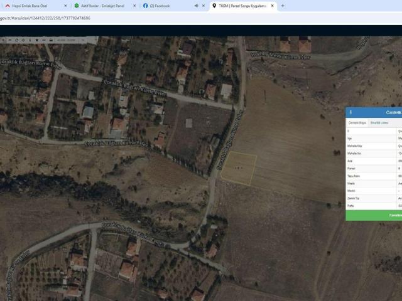Screen dimensions: 402x301
Task: Click the address bar URL field
Action: click(x=201, y=18)
